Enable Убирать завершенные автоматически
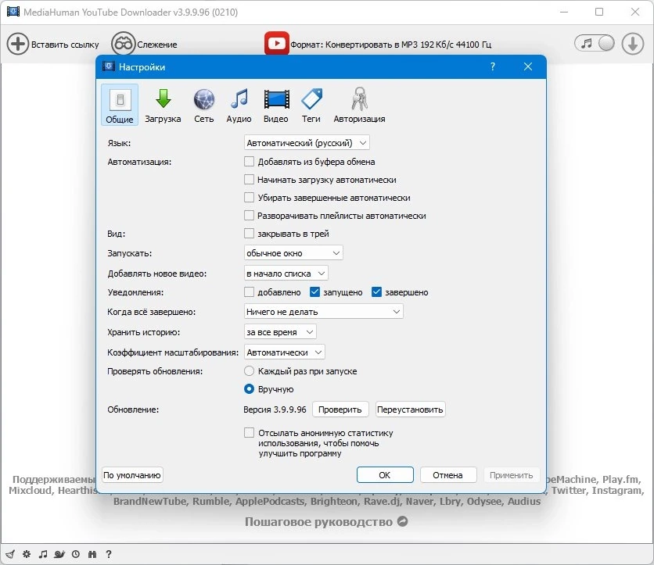The height and width of the screenshot is (565, 654). tap(249, 197)
